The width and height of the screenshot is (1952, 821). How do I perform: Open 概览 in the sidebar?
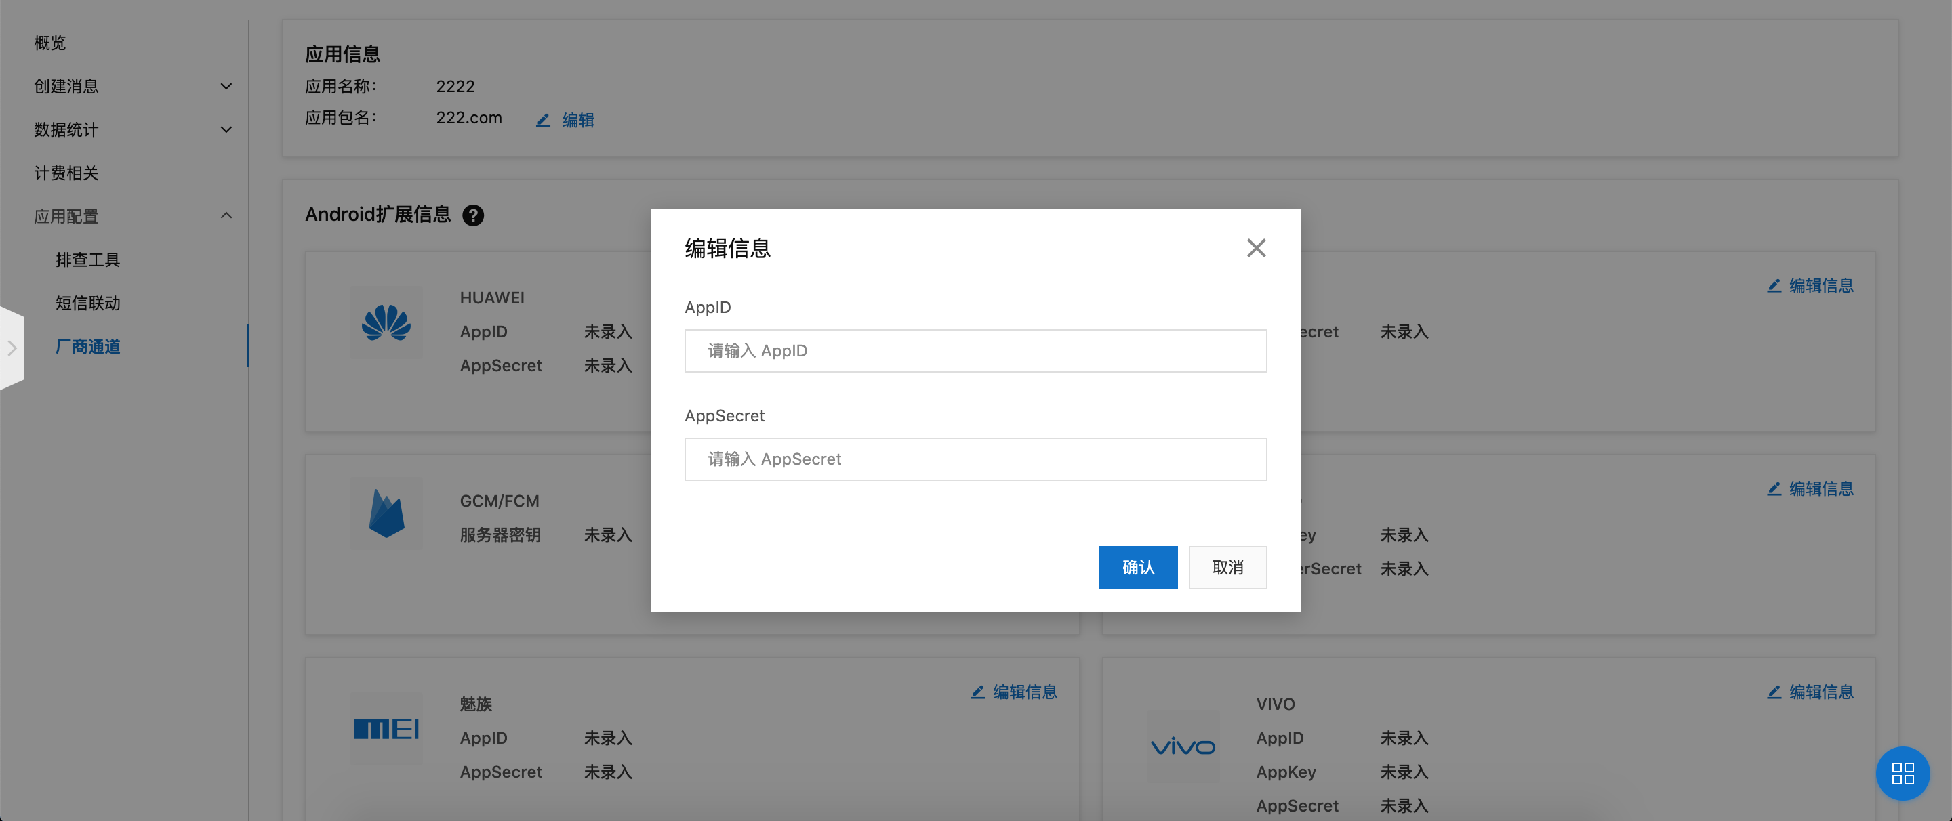[50, 43]
